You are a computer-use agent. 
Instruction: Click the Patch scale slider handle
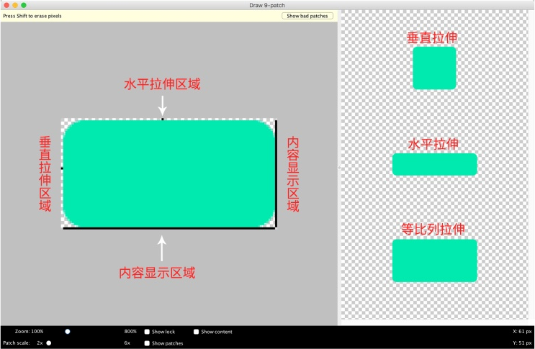click(49, 343)
